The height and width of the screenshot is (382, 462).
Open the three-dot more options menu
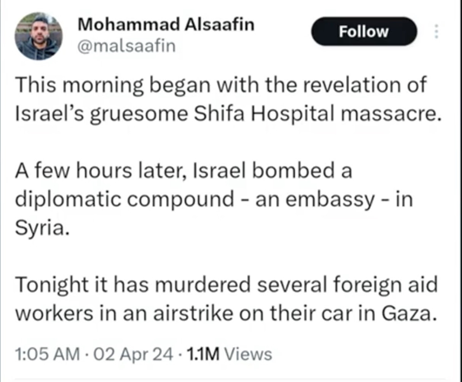(x=437, y=32)
